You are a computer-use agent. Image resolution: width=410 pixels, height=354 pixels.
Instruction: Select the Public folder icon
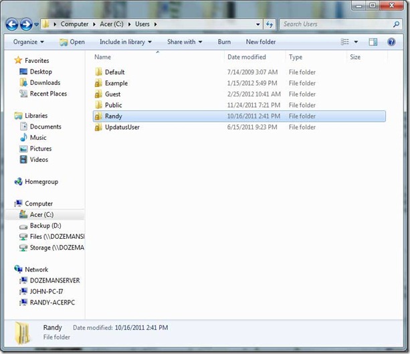coord(98,105)
